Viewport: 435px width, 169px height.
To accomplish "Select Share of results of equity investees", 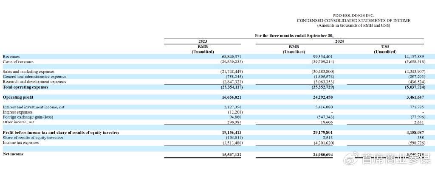I will pyautogui.click(x=33, y=138).
